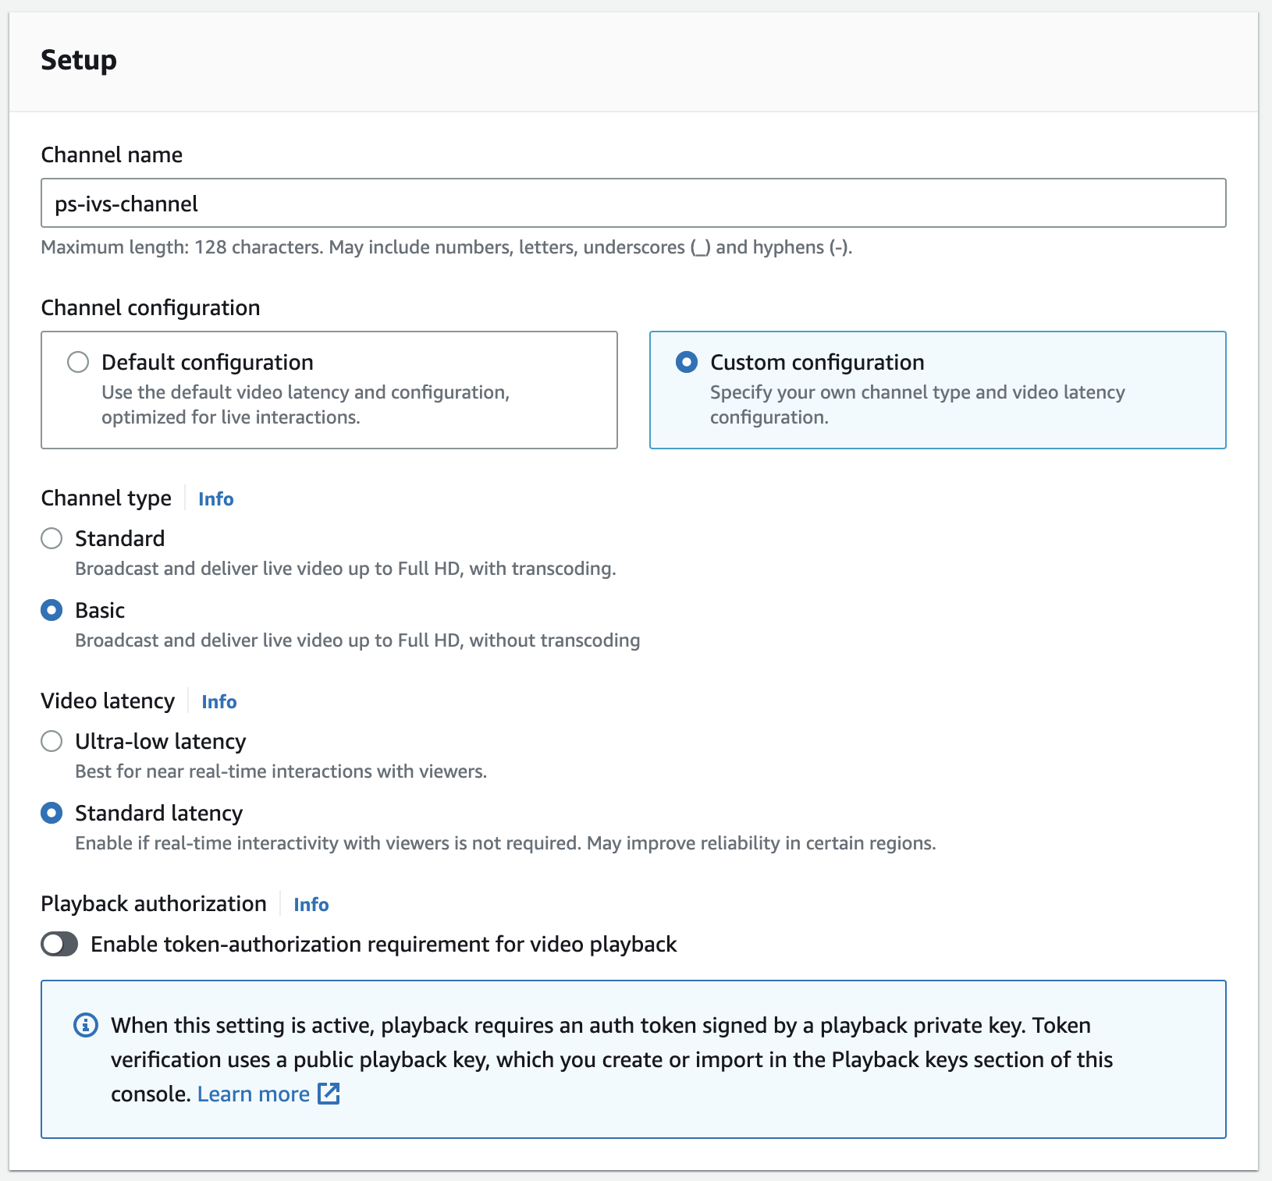Screen dimensions: 1272x1181
Task: Click 'Enable if real-time interactivity' description
Action: coord(506,843)
